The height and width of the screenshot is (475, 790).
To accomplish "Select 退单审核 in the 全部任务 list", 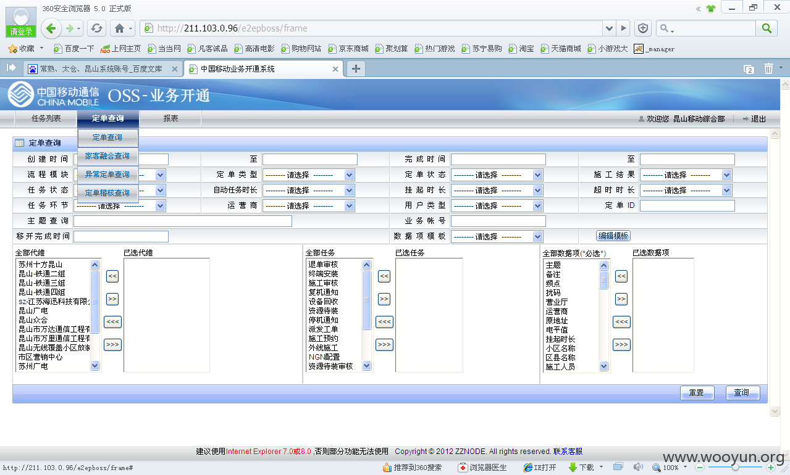I will coord(323,265).
